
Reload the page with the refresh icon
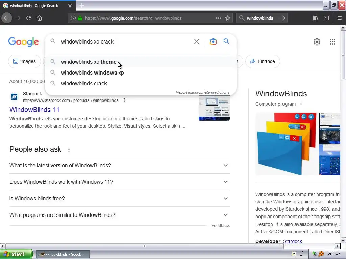29,18
